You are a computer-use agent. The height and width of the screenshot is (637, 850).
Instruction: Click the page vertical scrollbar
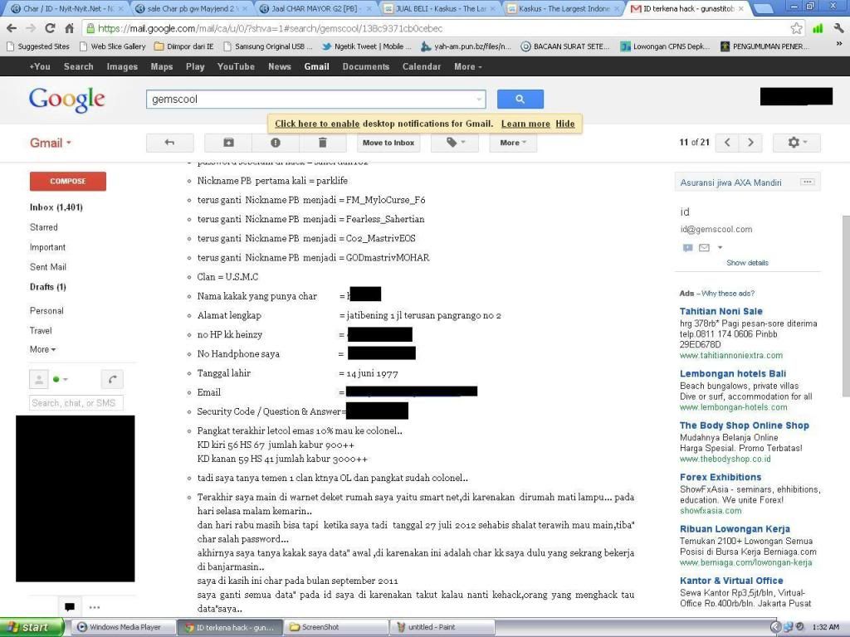[846, 305]
